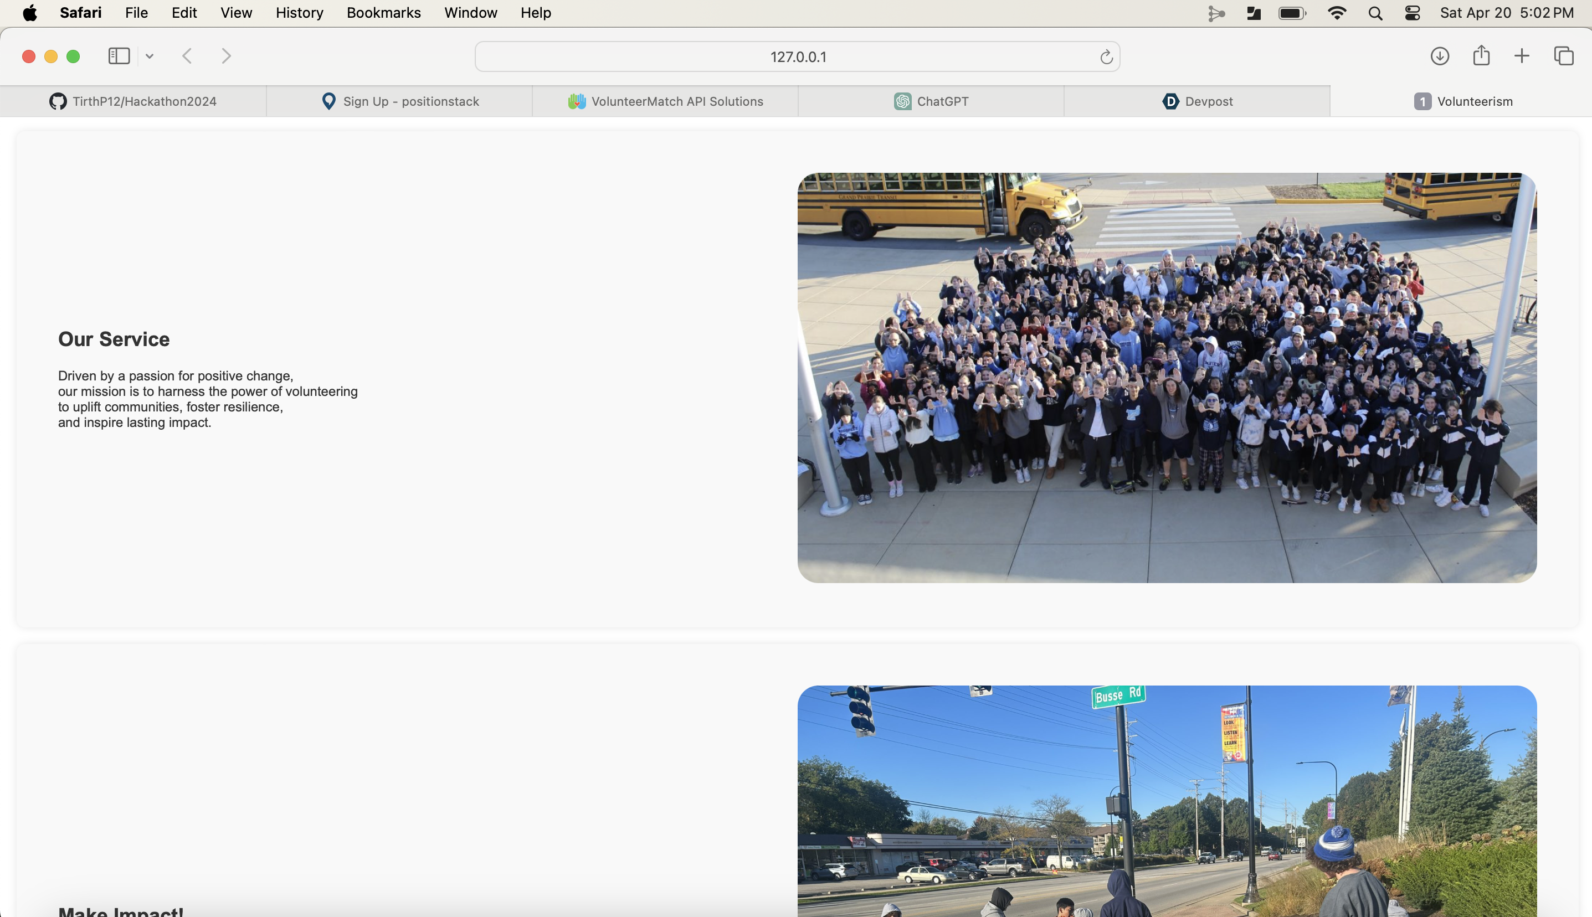Expand the sidebar tab group dropdown arrow

pyautogui.click(x=150, y=56)
